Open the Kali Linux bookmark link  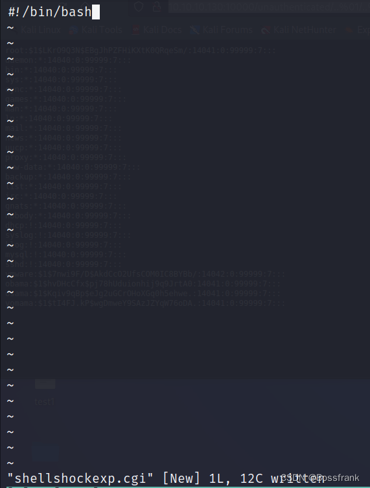pyautogui.click(x=40, y=30)
